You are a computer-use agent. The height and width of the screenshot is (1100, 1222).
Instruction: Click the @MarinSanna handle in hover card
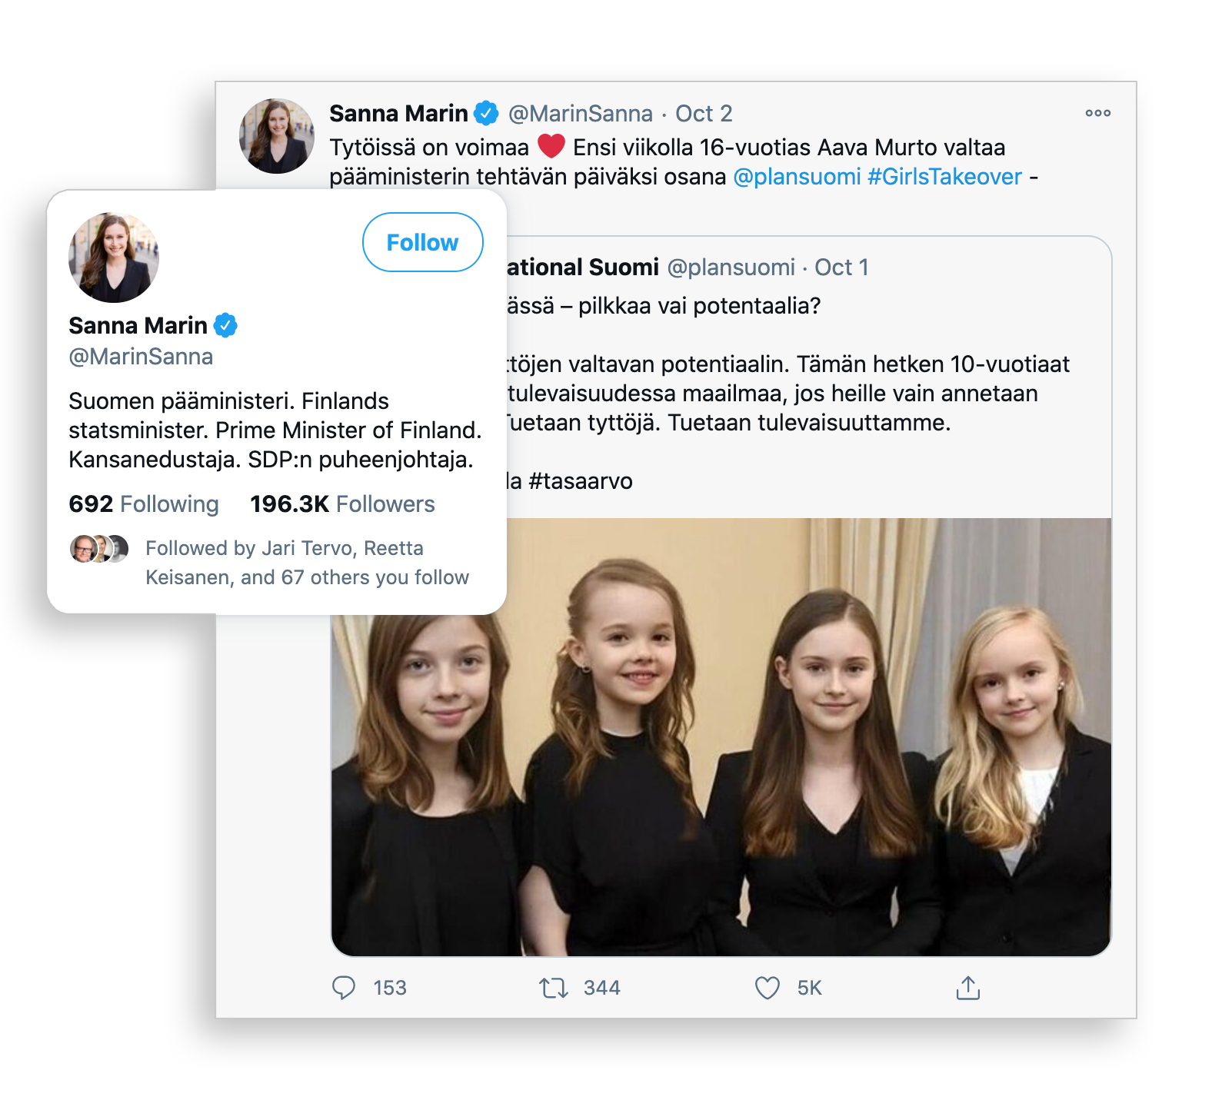(141, 357)
